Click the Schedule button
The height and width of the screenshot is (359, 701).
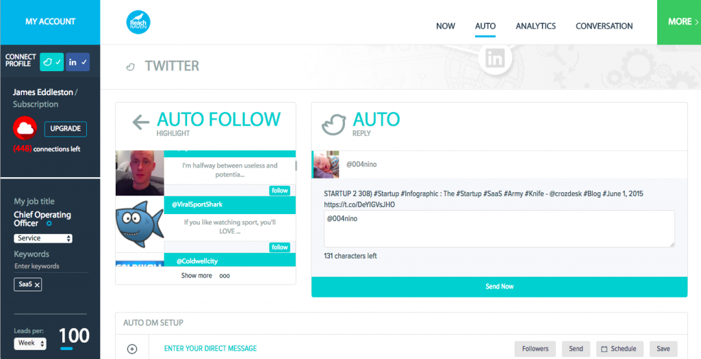pos(619,349)
